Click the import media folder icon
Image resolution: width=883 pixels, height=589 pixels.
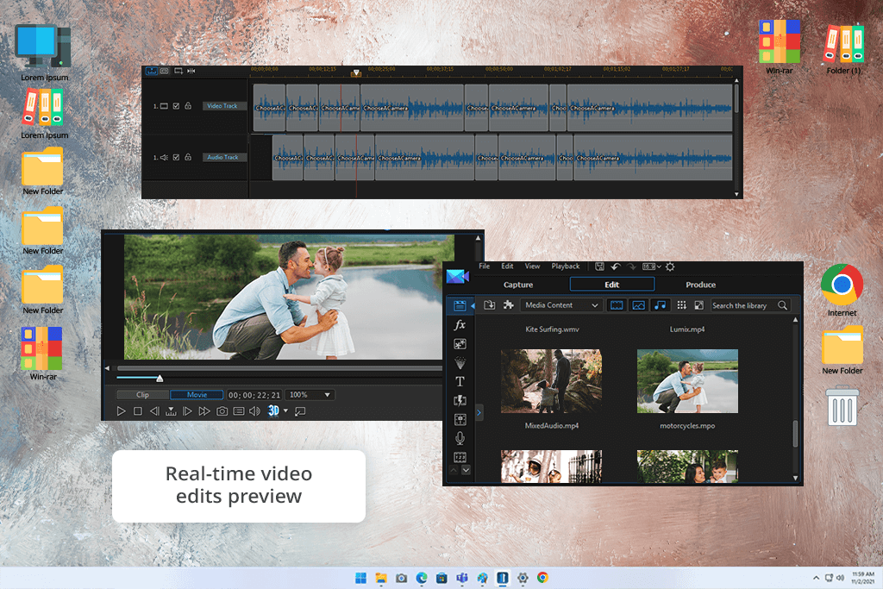point(490,305)
